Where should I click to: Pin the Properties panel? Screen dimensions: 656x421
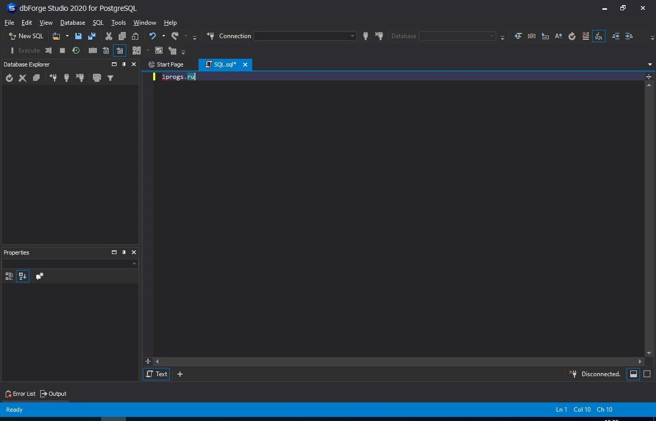[x=124, y=252]
